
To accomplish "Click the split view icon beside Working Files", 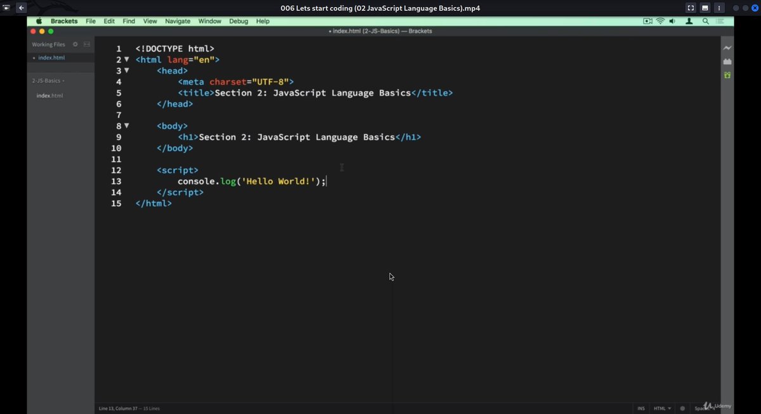I will (87, 44).
